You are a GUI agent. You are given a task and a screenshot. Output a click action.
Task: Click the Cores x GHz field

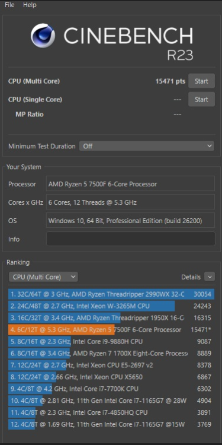click(x=131, y=202)
